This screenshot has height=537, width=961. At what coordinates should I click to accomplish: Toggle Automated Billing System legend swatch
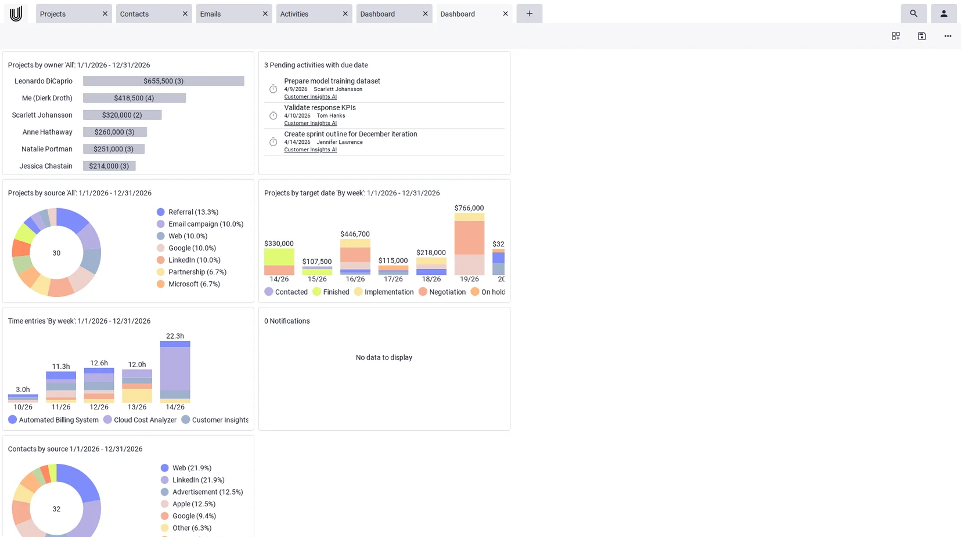pyautogui.click(x=12, y=420)
